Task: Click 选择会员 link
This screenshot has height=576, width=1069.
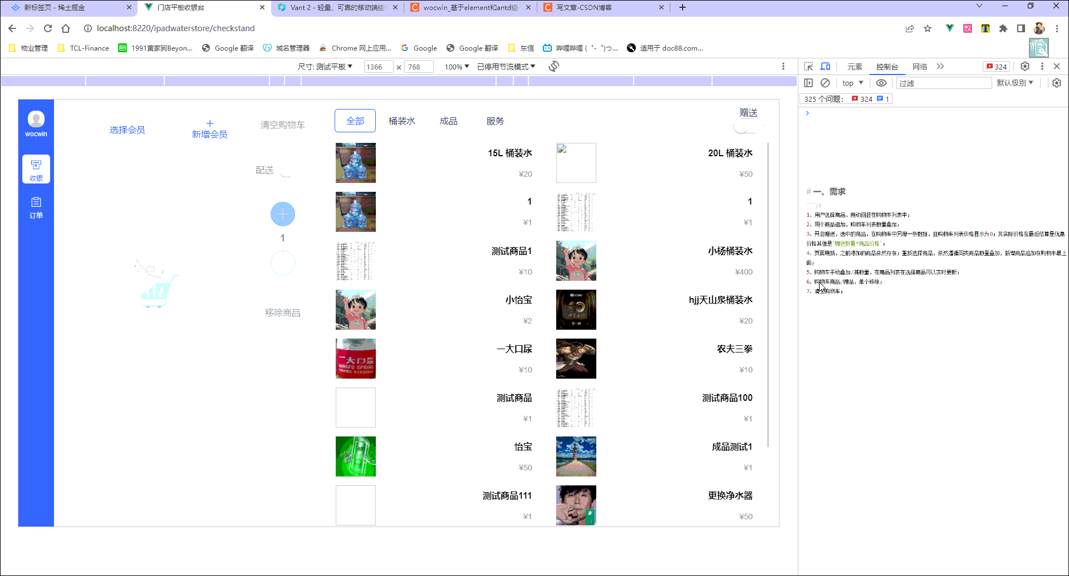Action: (128, 130)
